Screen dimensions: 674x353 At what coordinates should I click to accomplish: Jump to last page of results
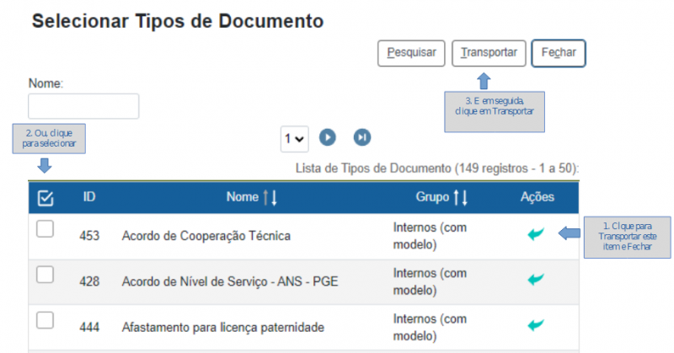coord(361,137)
